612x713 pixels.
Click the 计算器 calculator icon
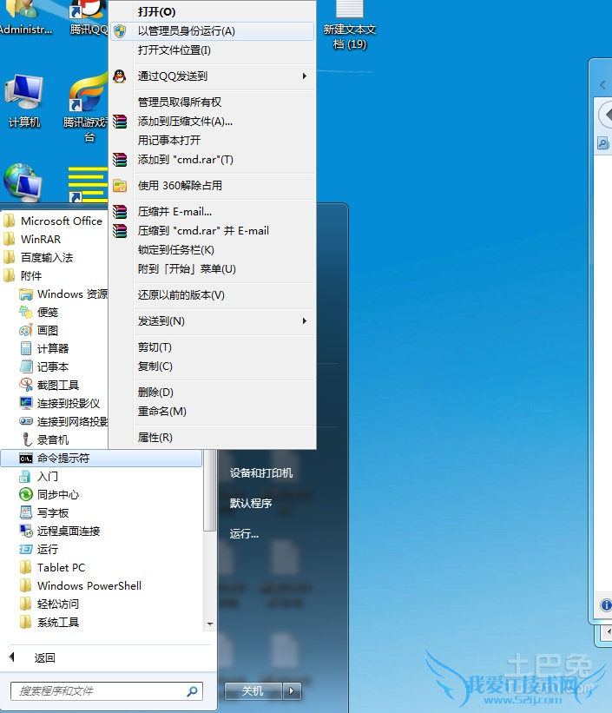click(x=26, y=349)
